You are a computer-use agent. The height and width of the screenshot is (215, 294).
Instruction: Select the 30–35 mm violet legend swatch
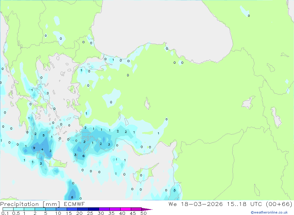(x=104, y=209)
